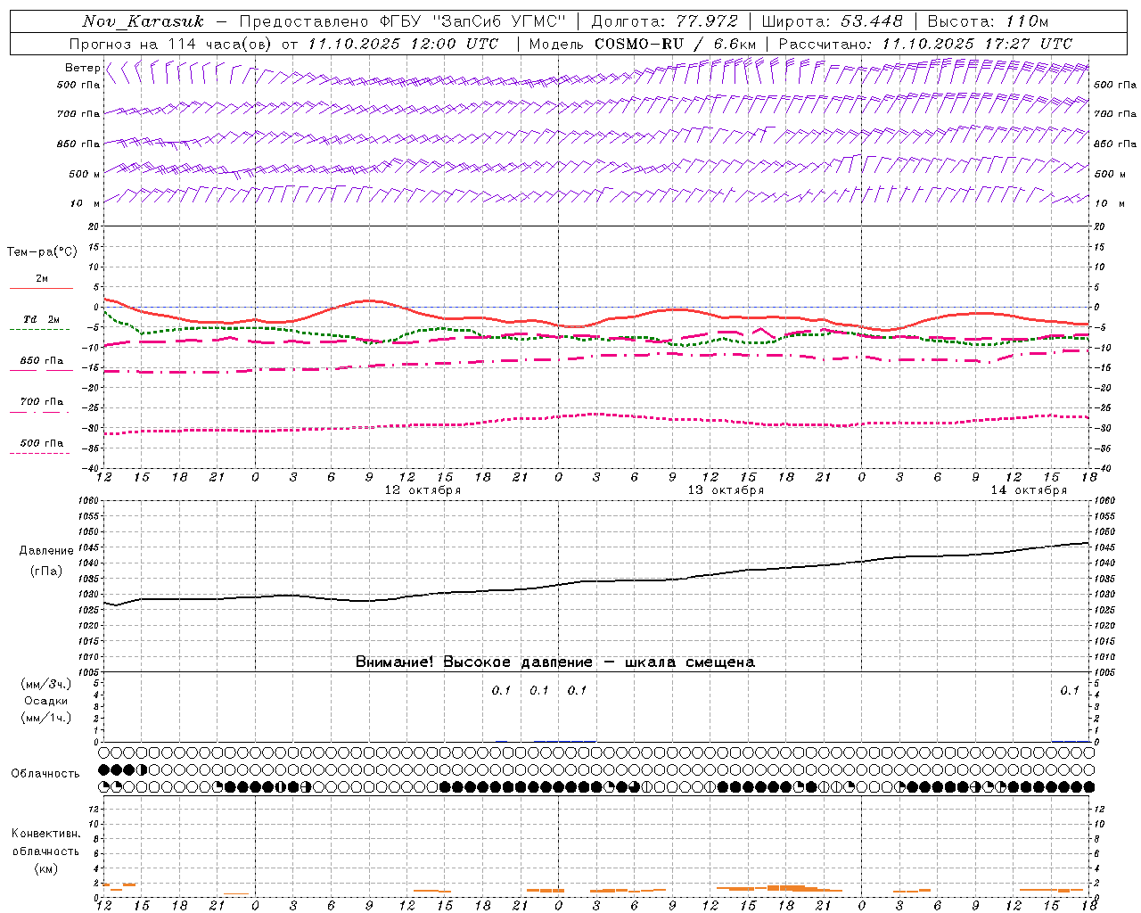Click the Тем-ра(°C) temperature axis title
This screenshot has height=913, width=1141.
42,252
